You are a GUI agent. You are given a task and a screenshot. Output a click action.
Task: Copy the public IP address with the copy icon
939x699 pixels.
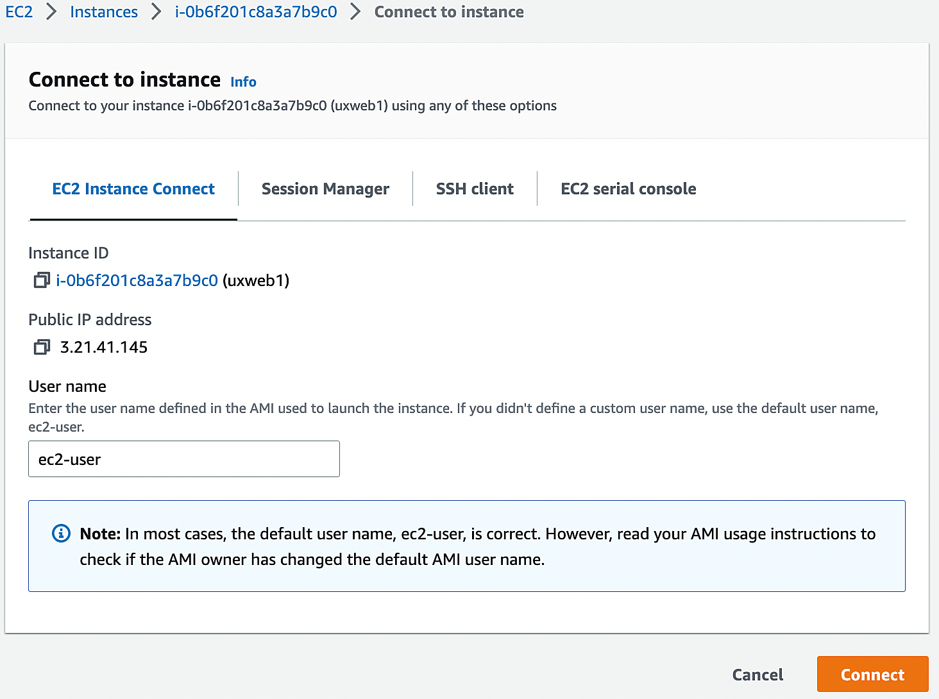click(x=42, y=347)
